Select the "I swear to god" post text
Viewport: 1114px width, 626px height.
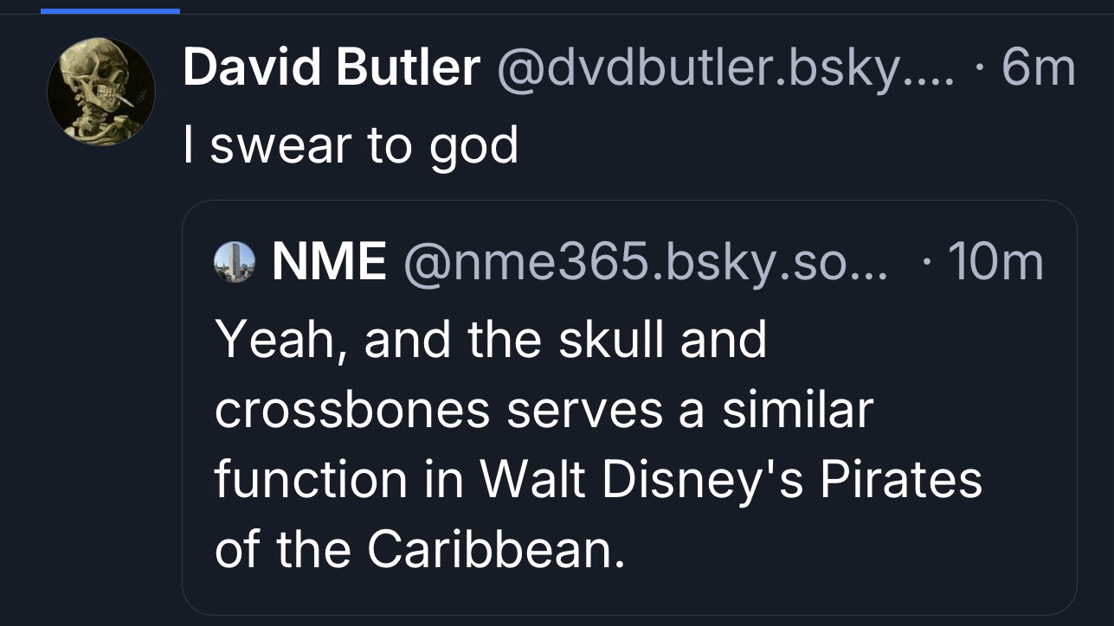click(x=351, y=145)
